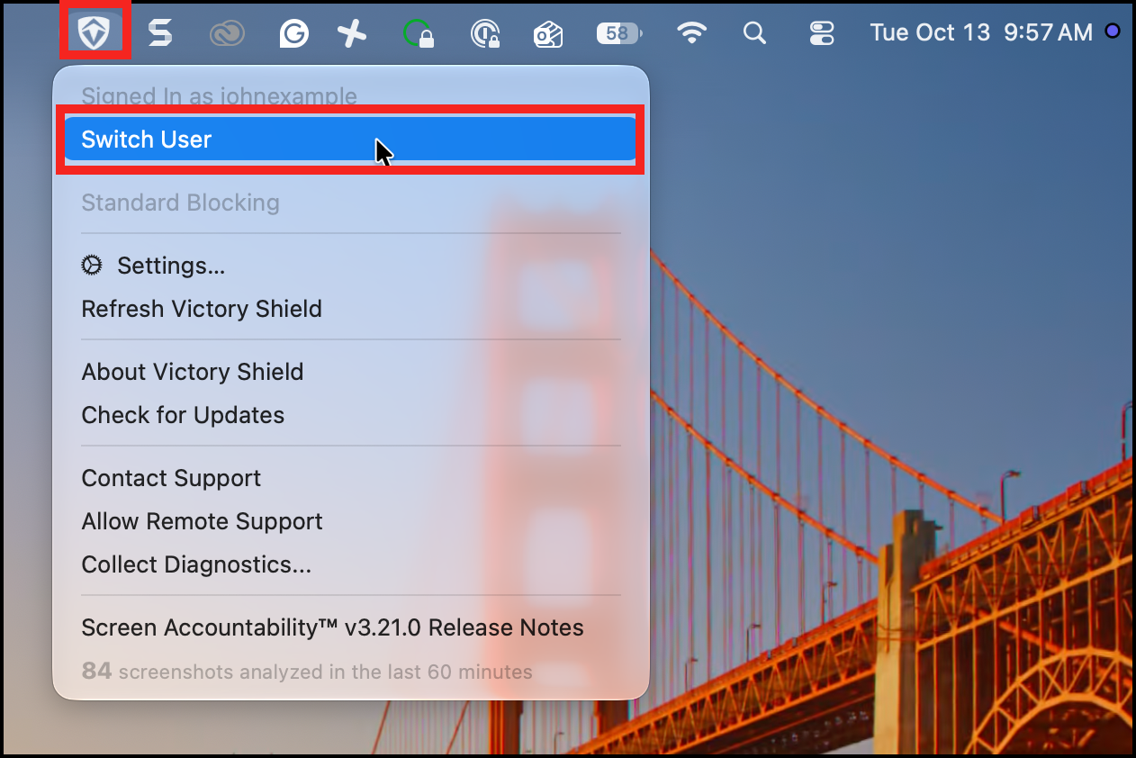This screenshot has width=1136, height=758.
Task: Click the 'Standard Blocking' status text
Action: 180,203
